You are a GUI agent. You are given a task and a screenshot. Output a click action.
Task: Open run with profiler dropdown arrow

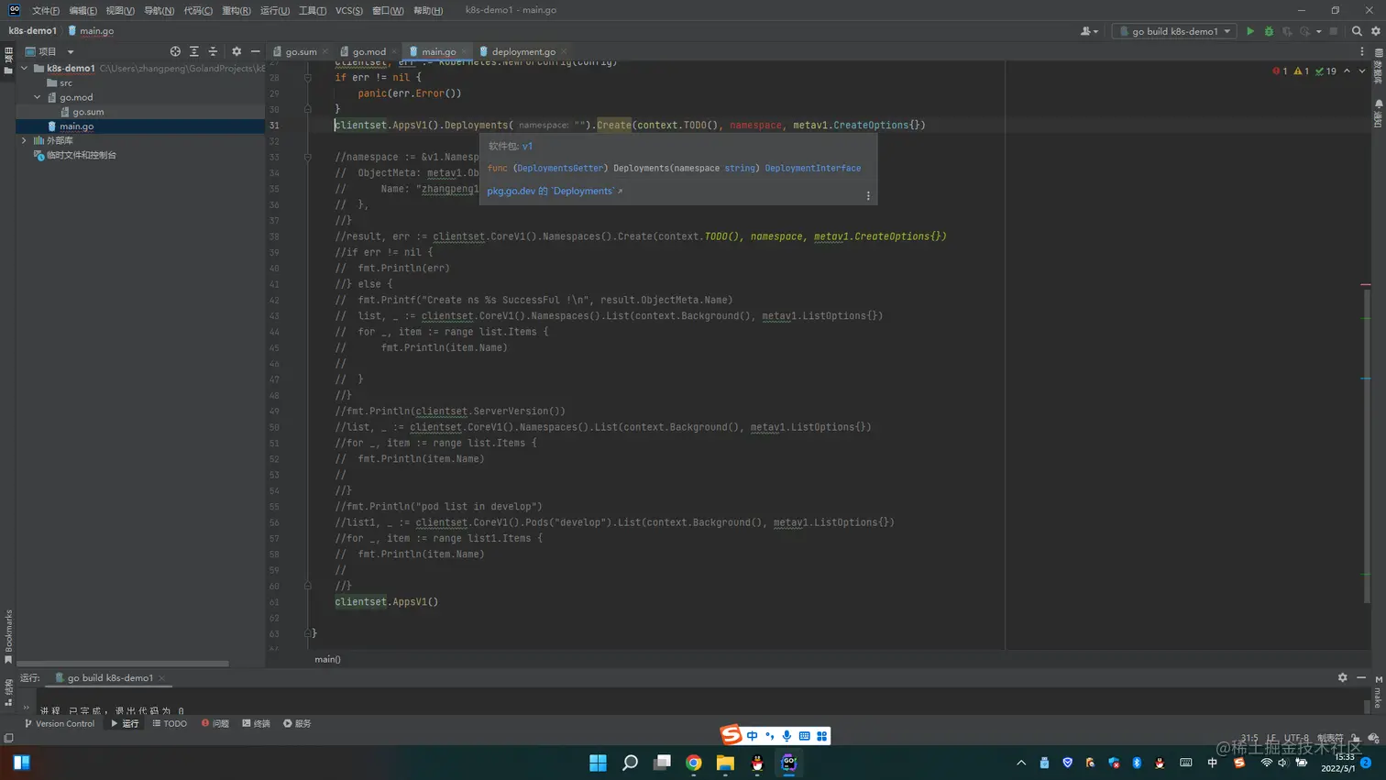click(x=1318, y=31)
